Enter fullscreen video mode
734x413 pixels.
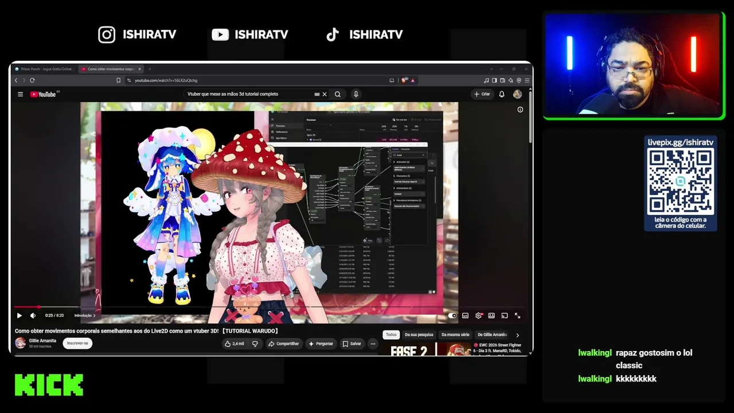517,315
